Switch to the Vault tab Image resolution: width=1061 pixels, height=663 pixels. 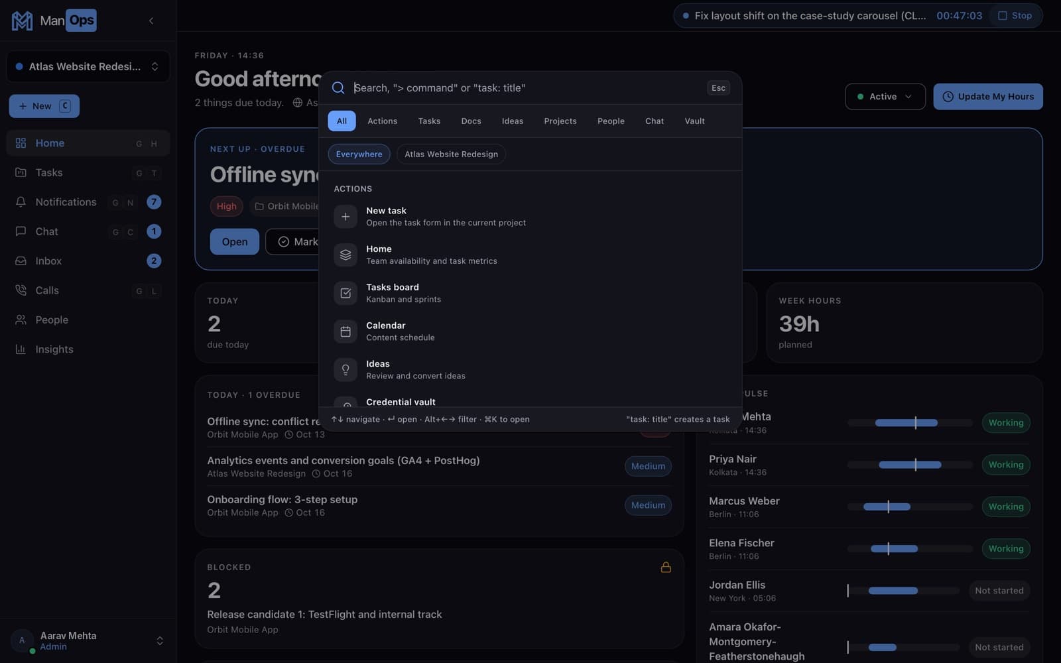[694, 121]
